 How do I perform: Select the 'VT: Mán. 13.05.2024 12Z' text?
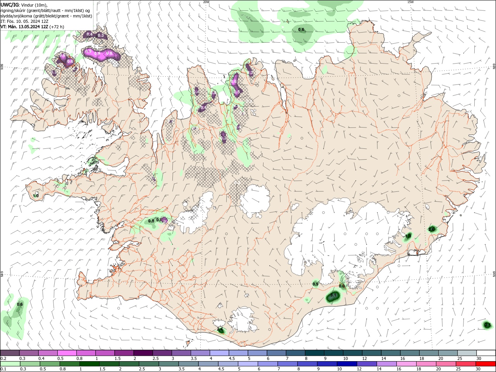tap(24, 27)
